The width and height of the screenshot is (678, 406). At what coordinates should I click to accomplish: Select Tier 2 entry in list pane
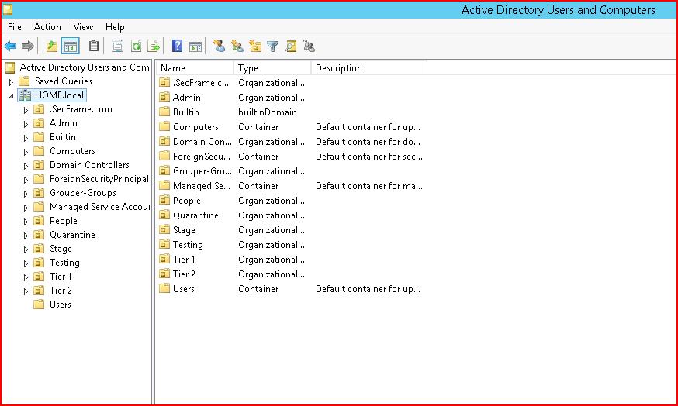pyautogui.click(x=184, y=274)
